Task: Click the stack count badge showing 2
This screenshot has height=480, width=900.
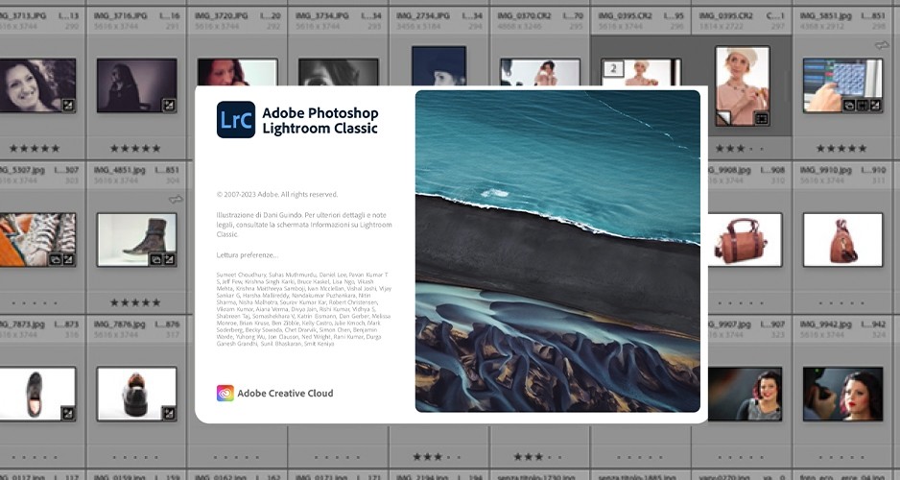Action: pyautogui.click(x=613, y=69)
